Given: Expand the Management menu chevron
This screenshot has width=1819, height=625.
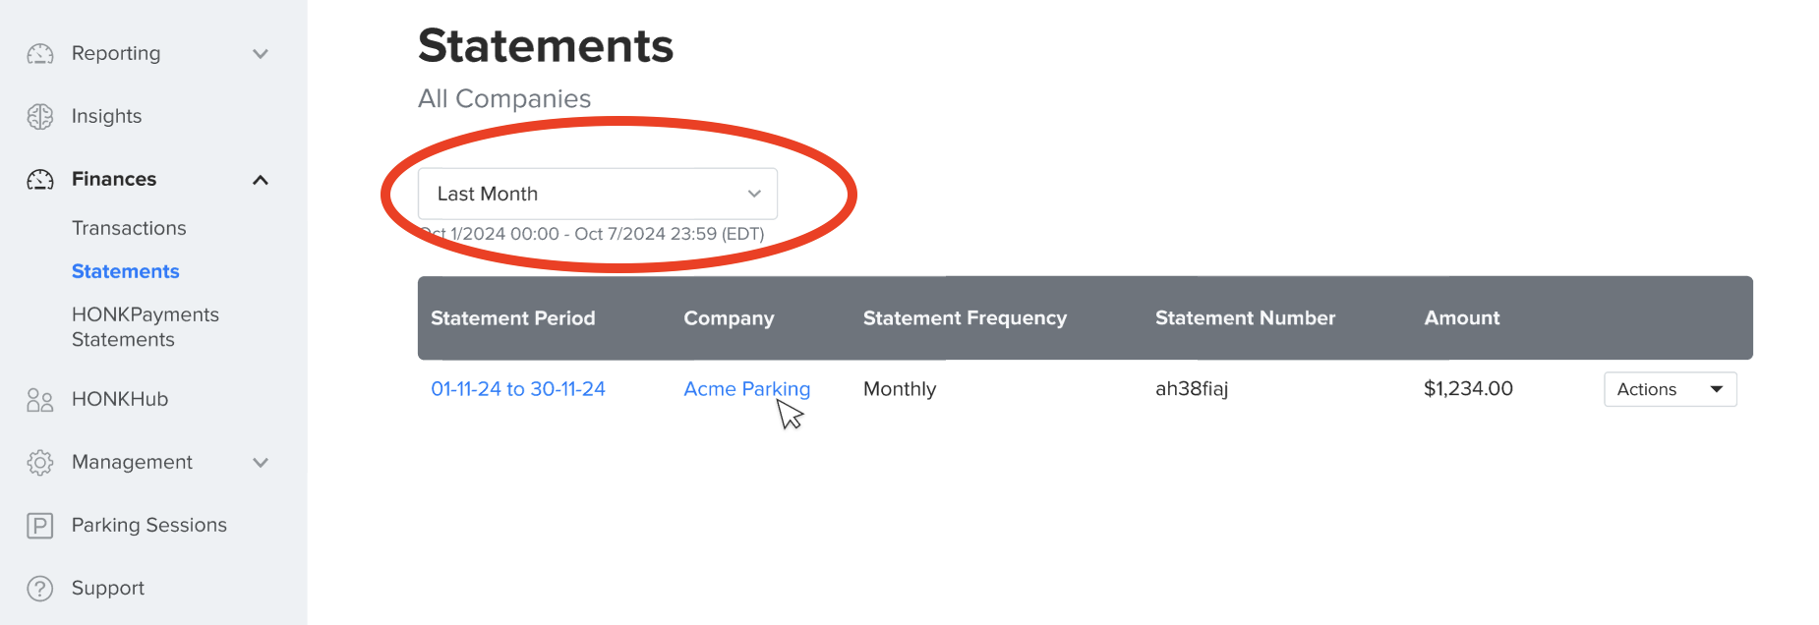Looking at the screenshot, I should pos(261,463).
